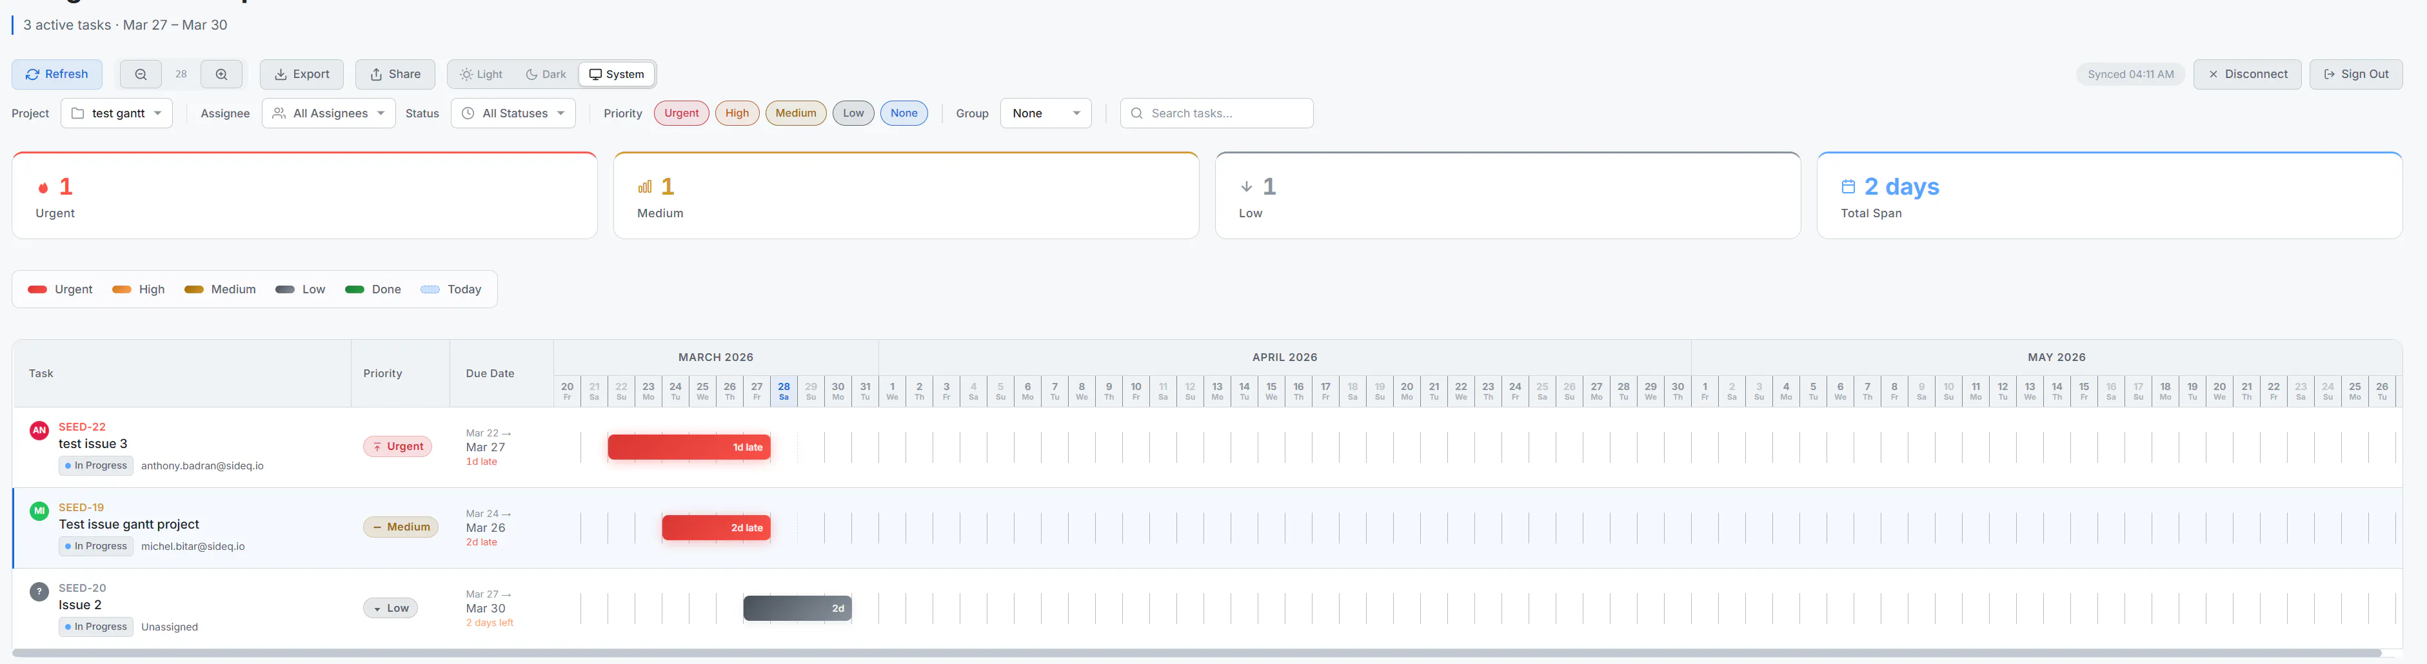This screenshot has width=2427, height=664.
Task: Click the question mark avatar for SEED-20
Action: [39, 592]
